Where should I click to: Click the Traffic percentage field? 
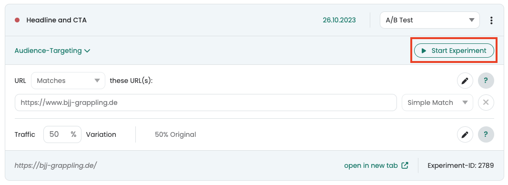pyautogui.click(x=62, y=134)
